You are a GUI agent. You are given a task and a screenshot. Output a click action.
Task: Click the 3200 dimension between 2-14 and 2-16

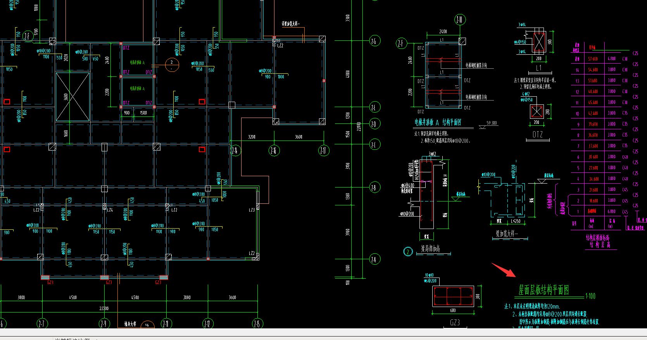point(252,137)
